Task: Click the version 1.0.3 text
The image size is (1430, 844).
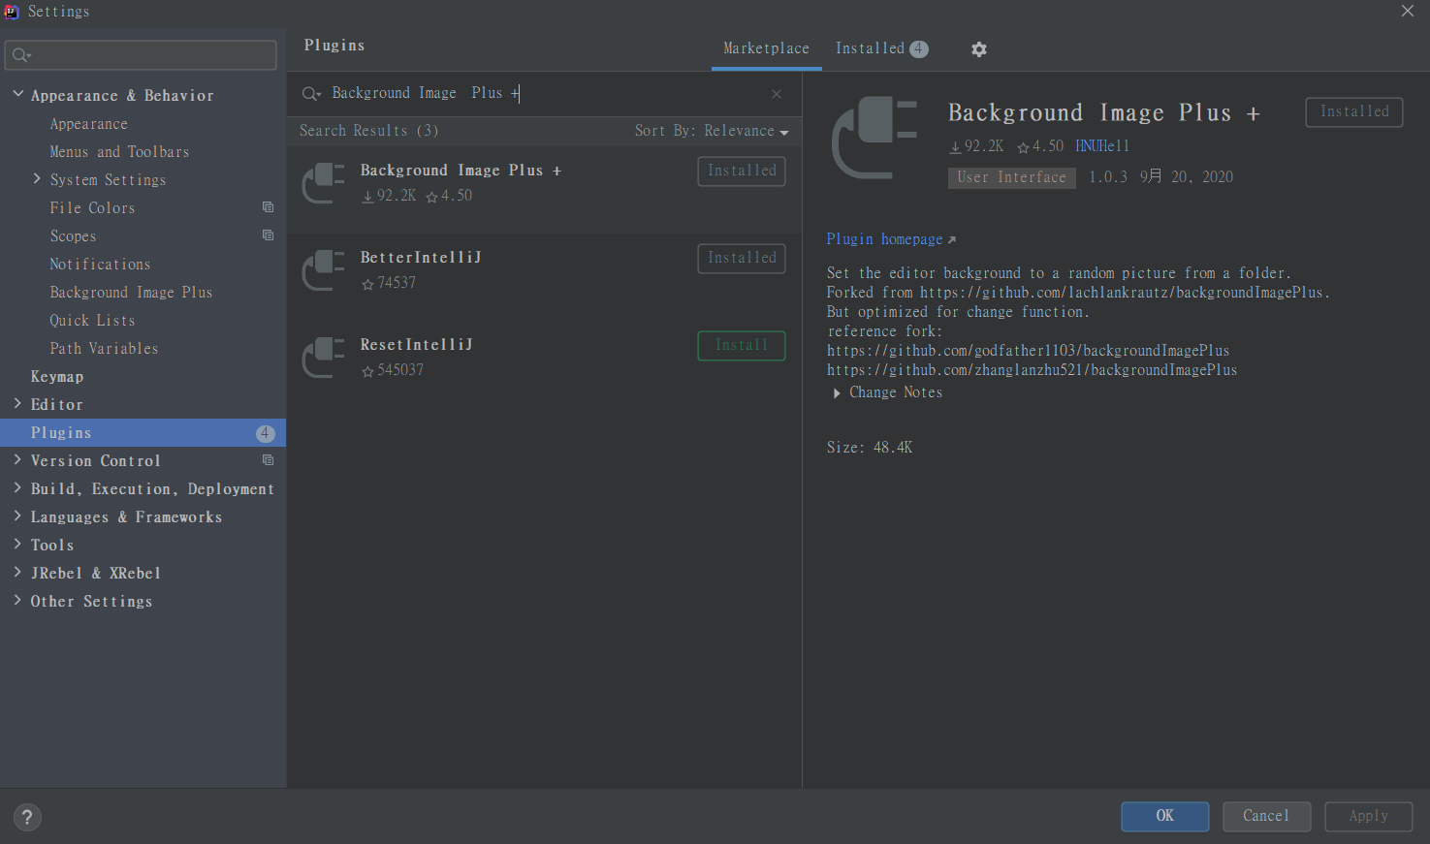Action: (x=1108, y=177)
